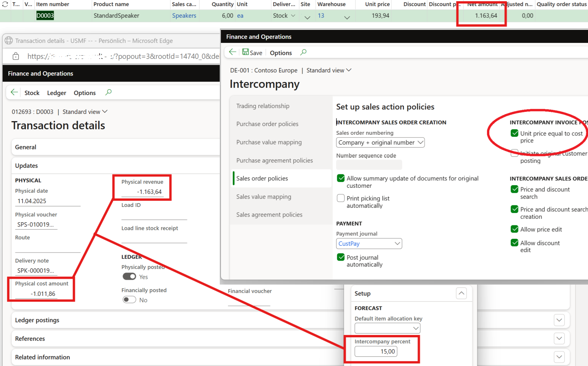Click the globe icon in Edge title bar

(x=8, y=41)
